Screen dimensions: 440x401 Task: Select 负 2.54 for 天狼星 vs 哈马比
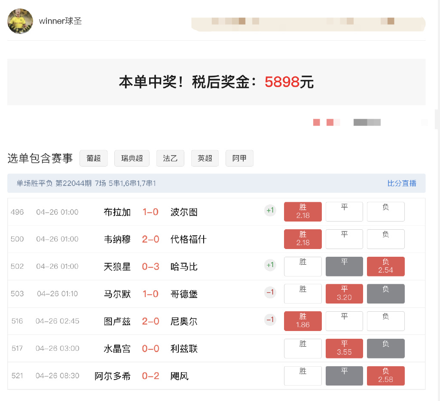(385, 266)
